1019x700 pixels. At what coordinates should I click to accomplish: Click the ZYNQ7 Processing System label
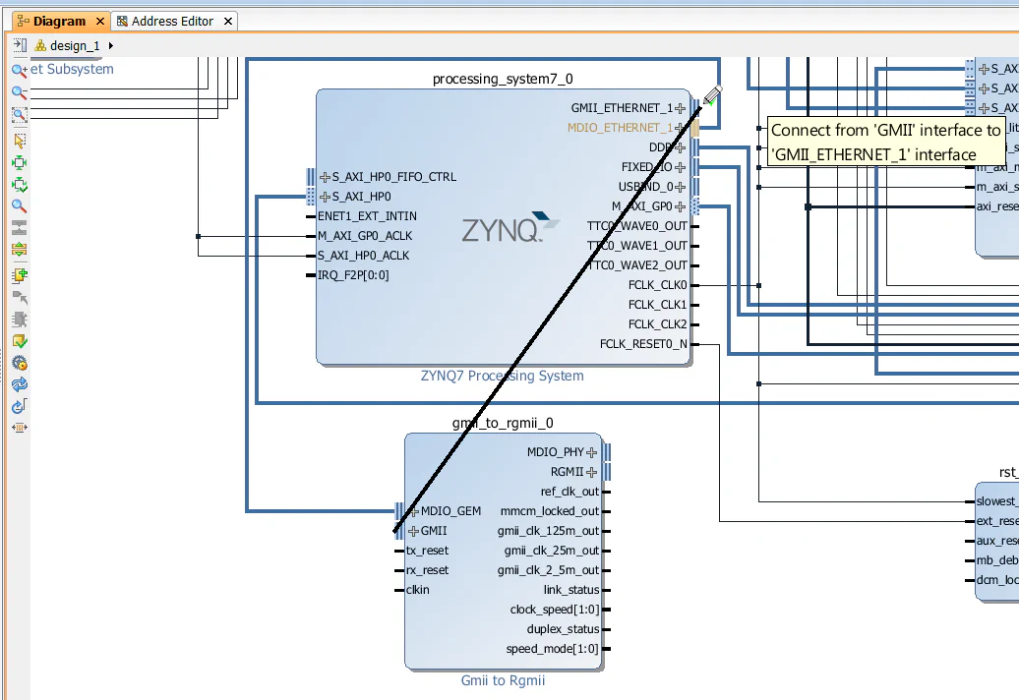coord(504,376)
